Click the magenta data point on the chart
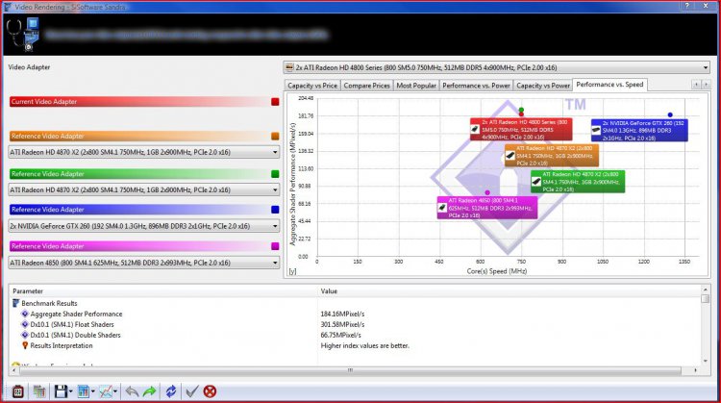The width and height of the screenshot is (721, 403). [487, 192]
